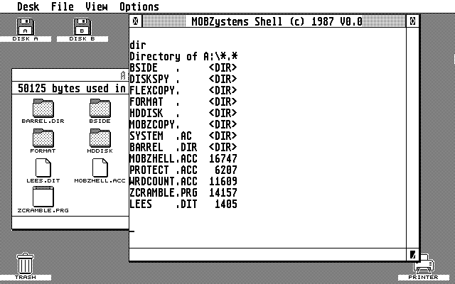Click the SYSTEM .AC listing line
This screenshot has width=455, height=284.
pos(183,136)
